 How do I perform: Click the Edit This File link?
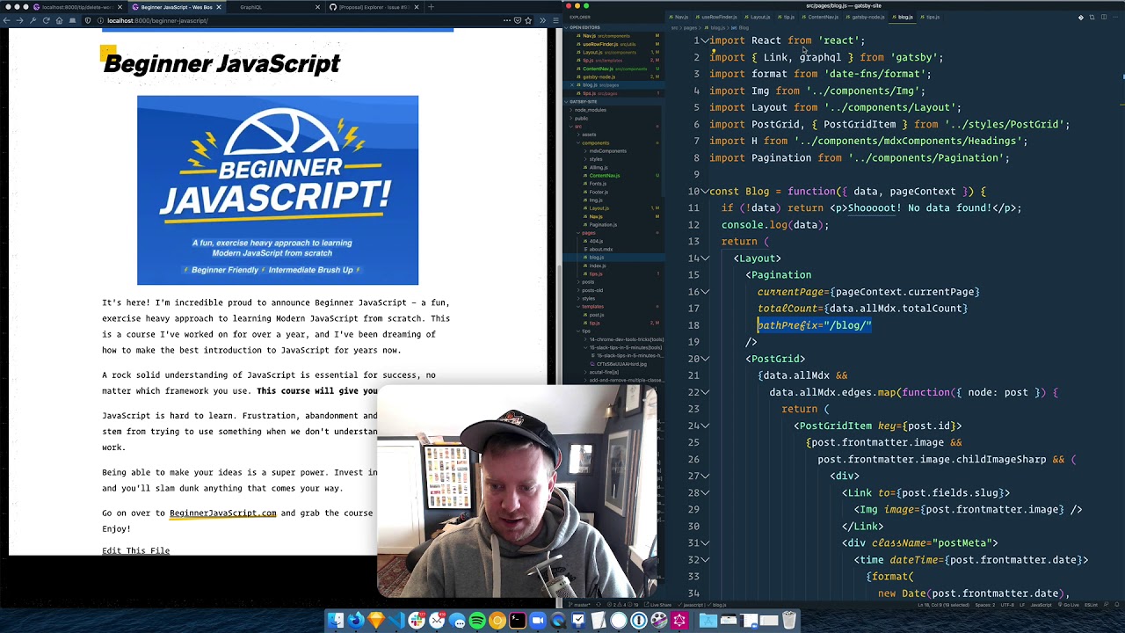click(135, 550)
